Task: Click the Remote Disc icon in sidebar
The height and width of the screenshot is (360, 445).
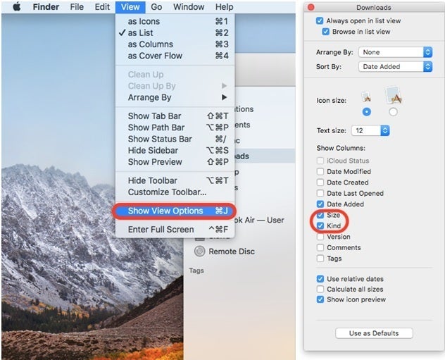Action: (x=199, y=252)
